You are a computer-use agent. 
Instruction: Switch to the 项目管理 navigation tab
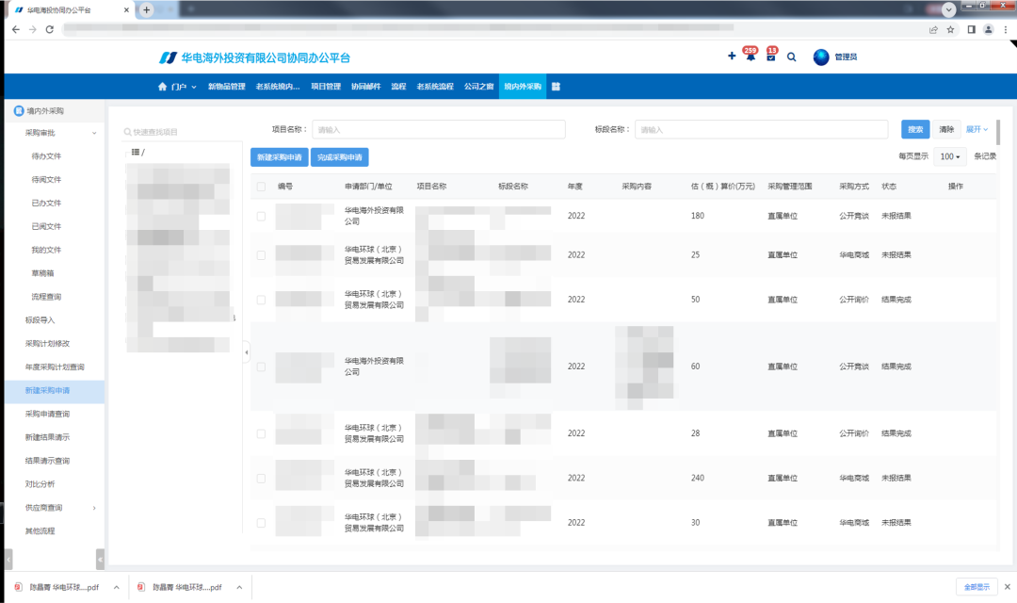pyautogui.click(x=326, y=87)
